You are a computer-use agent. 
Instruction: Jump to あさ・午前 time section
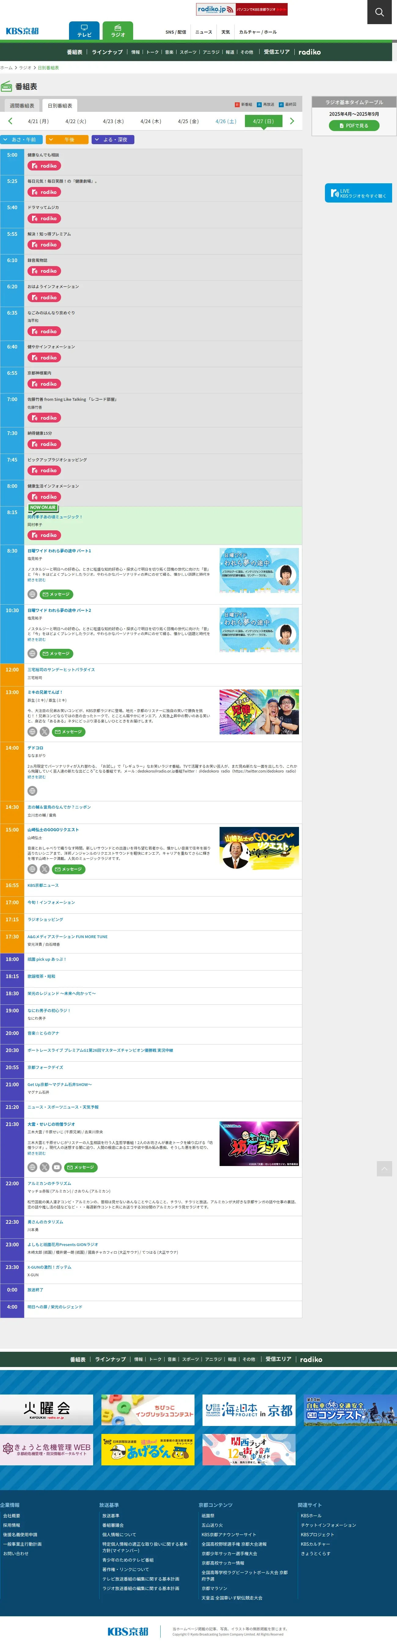tap(22, 139)
